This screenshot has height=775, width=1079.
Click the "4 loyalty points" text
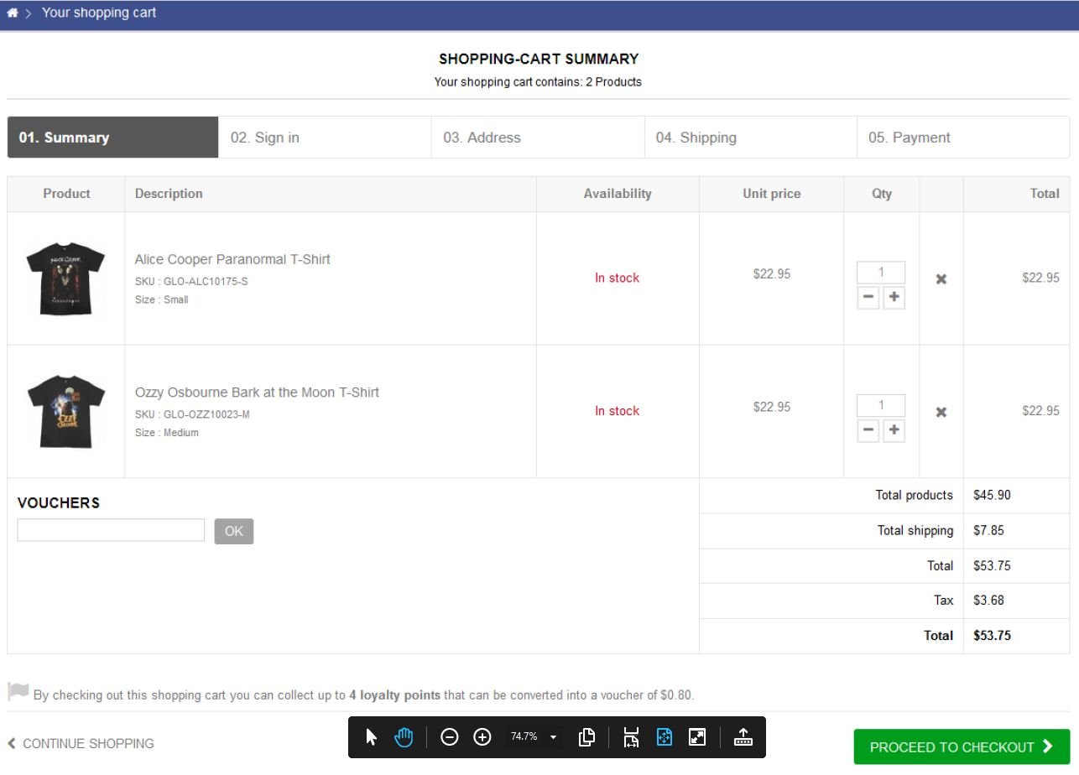(394, 695)
